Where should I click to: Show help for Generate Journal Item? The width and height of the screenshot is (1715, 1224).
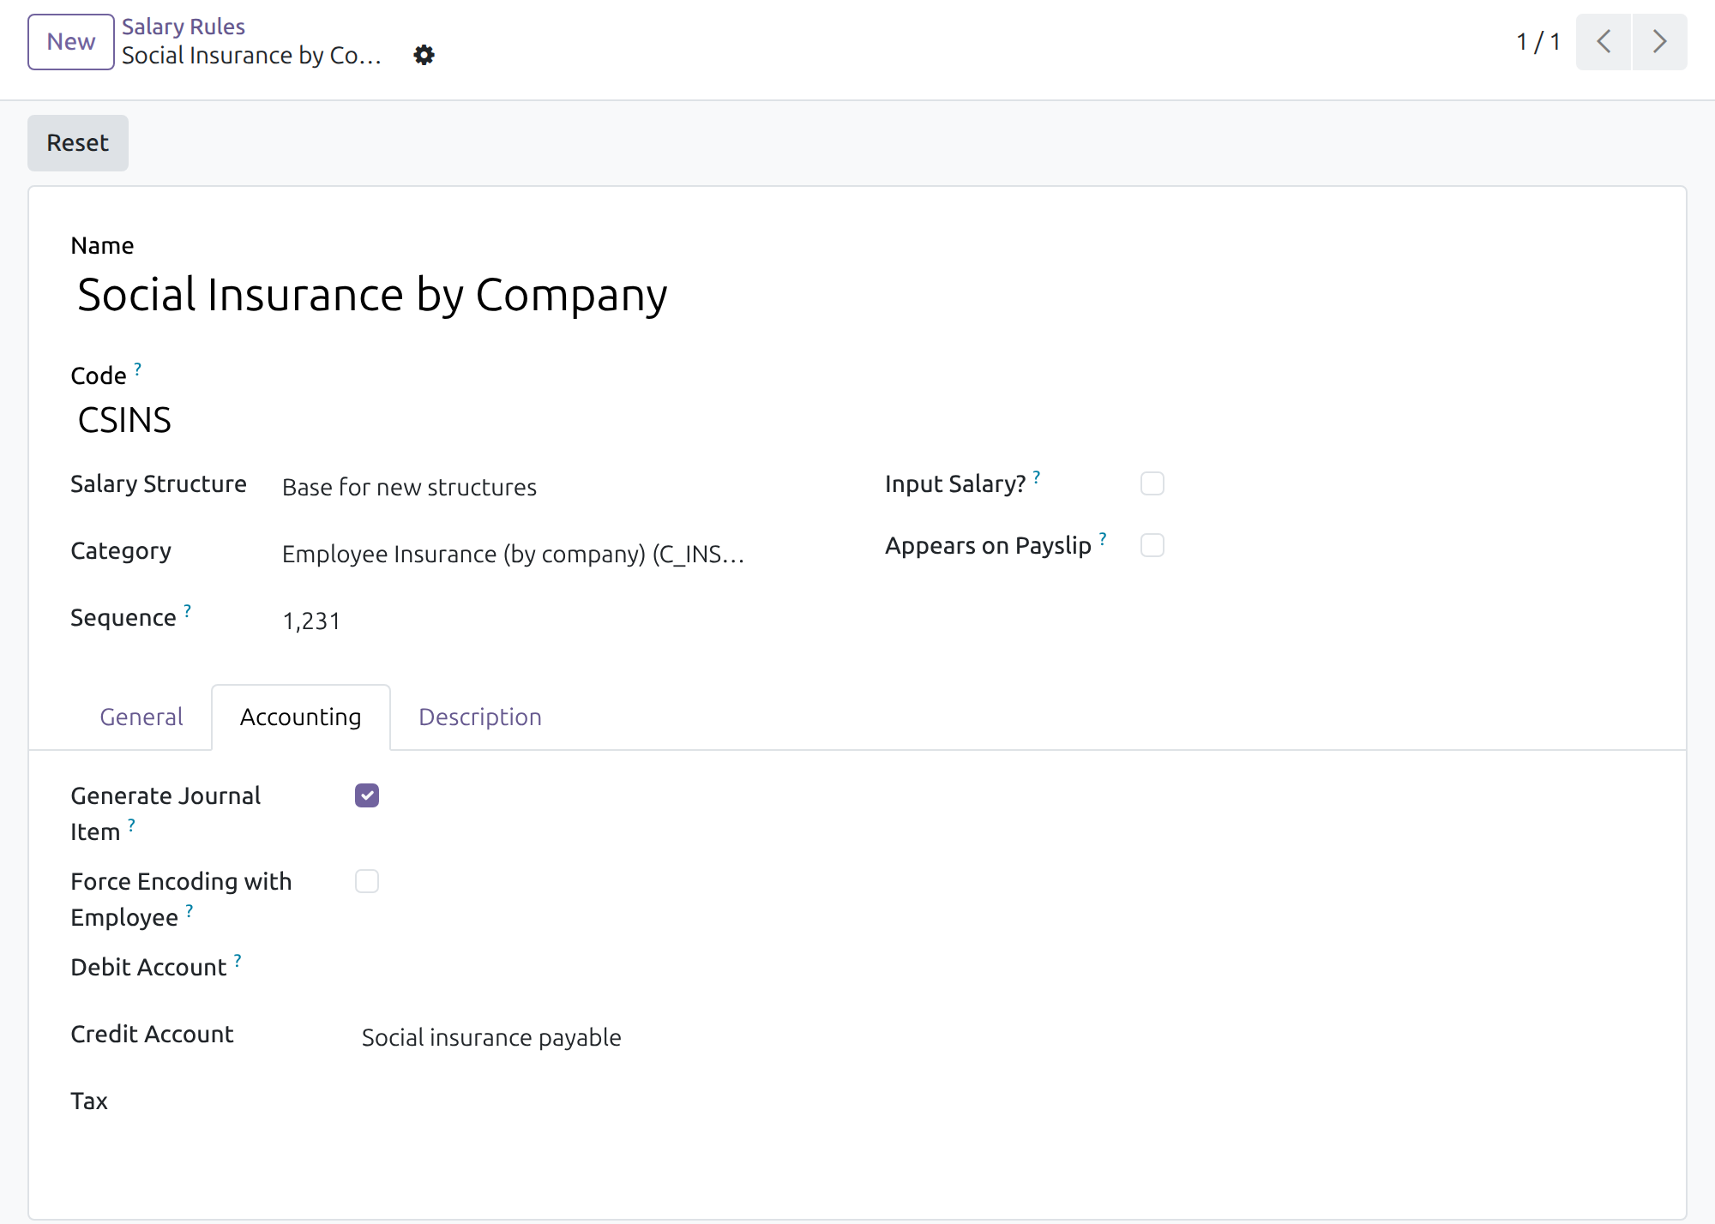tap(131, 825)
